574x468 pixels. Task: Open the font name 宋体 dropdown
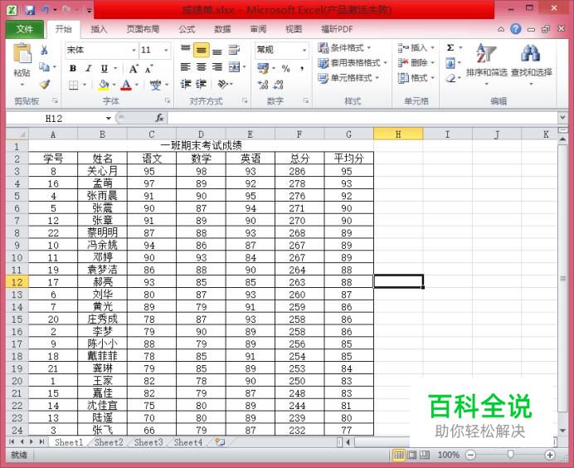click(x=134, y=50)
